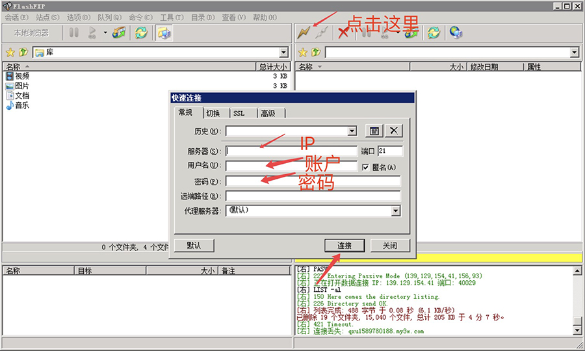This screenshot has height=351, width=585.
Task: Click the 连接 connect button
Action: [x=344, y=246]
